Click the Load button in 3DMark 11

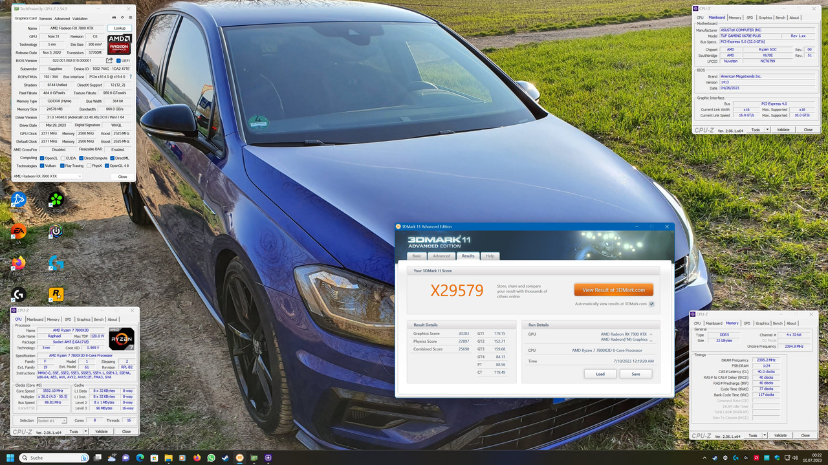(600, 374)
